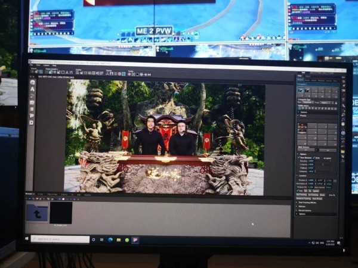Collapse the Location section
The image size is (358, 268).
click(x=298, y=176)
